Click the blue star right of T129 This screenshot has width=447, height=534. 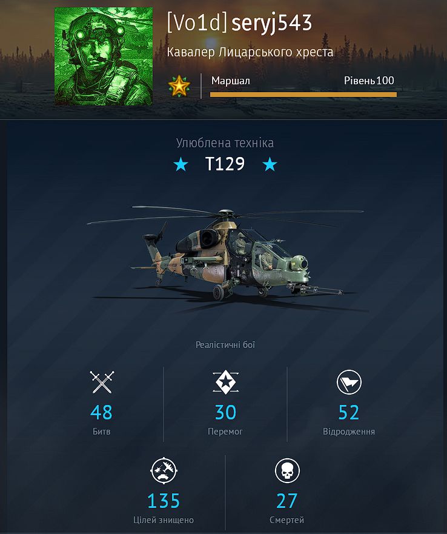270,164
